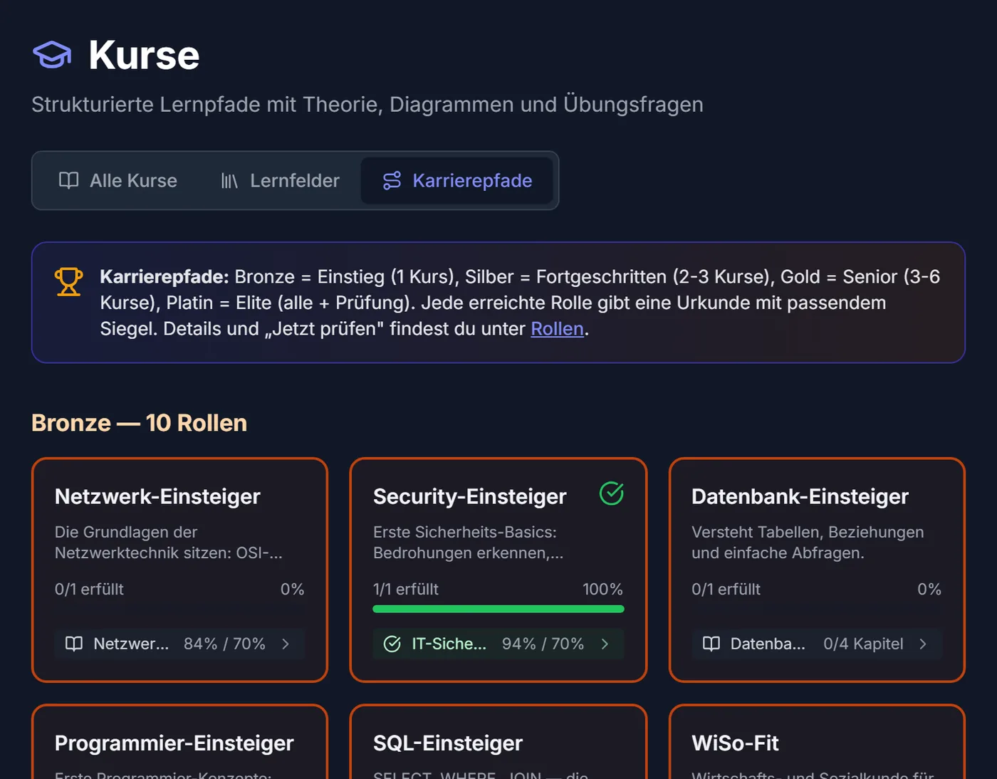Select the Karrierepfade tab
Viewport: 997px width, 779px height.
click(457, 181)
